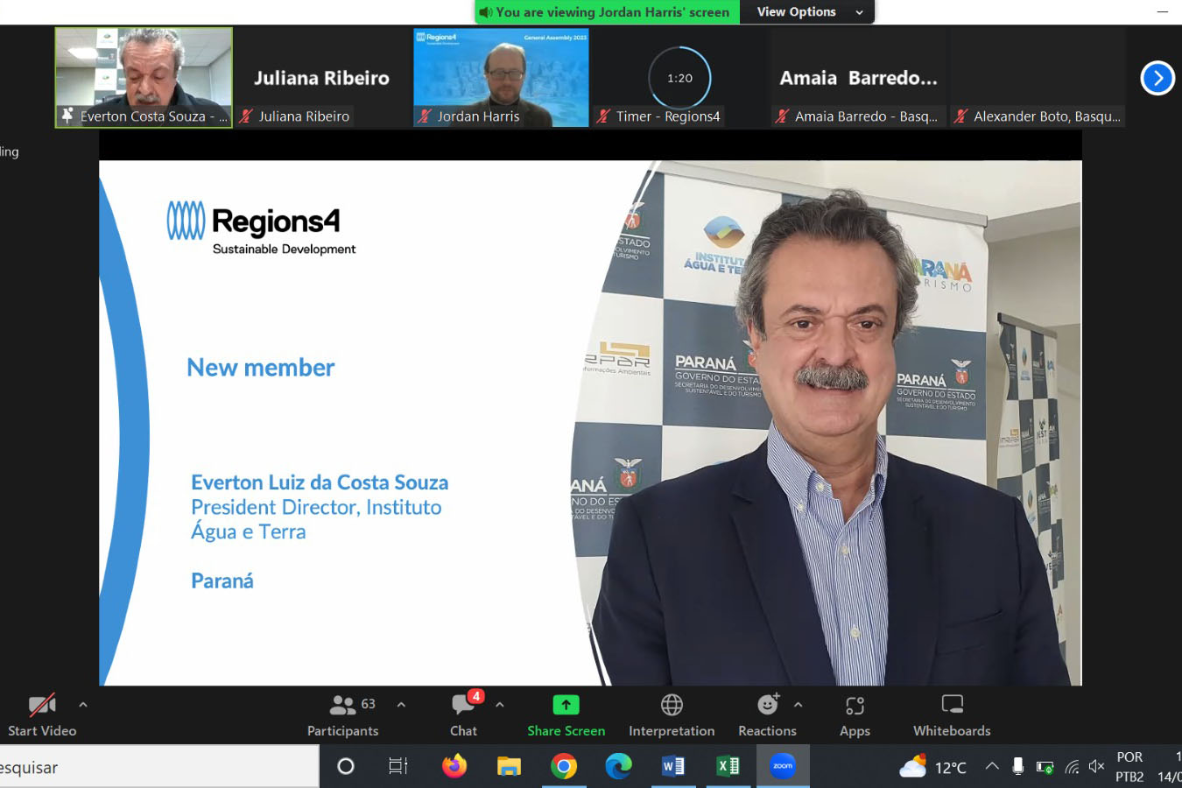The image size is (1182, 788).
Task: Click the participants count 63
Action: click(368, 704)
